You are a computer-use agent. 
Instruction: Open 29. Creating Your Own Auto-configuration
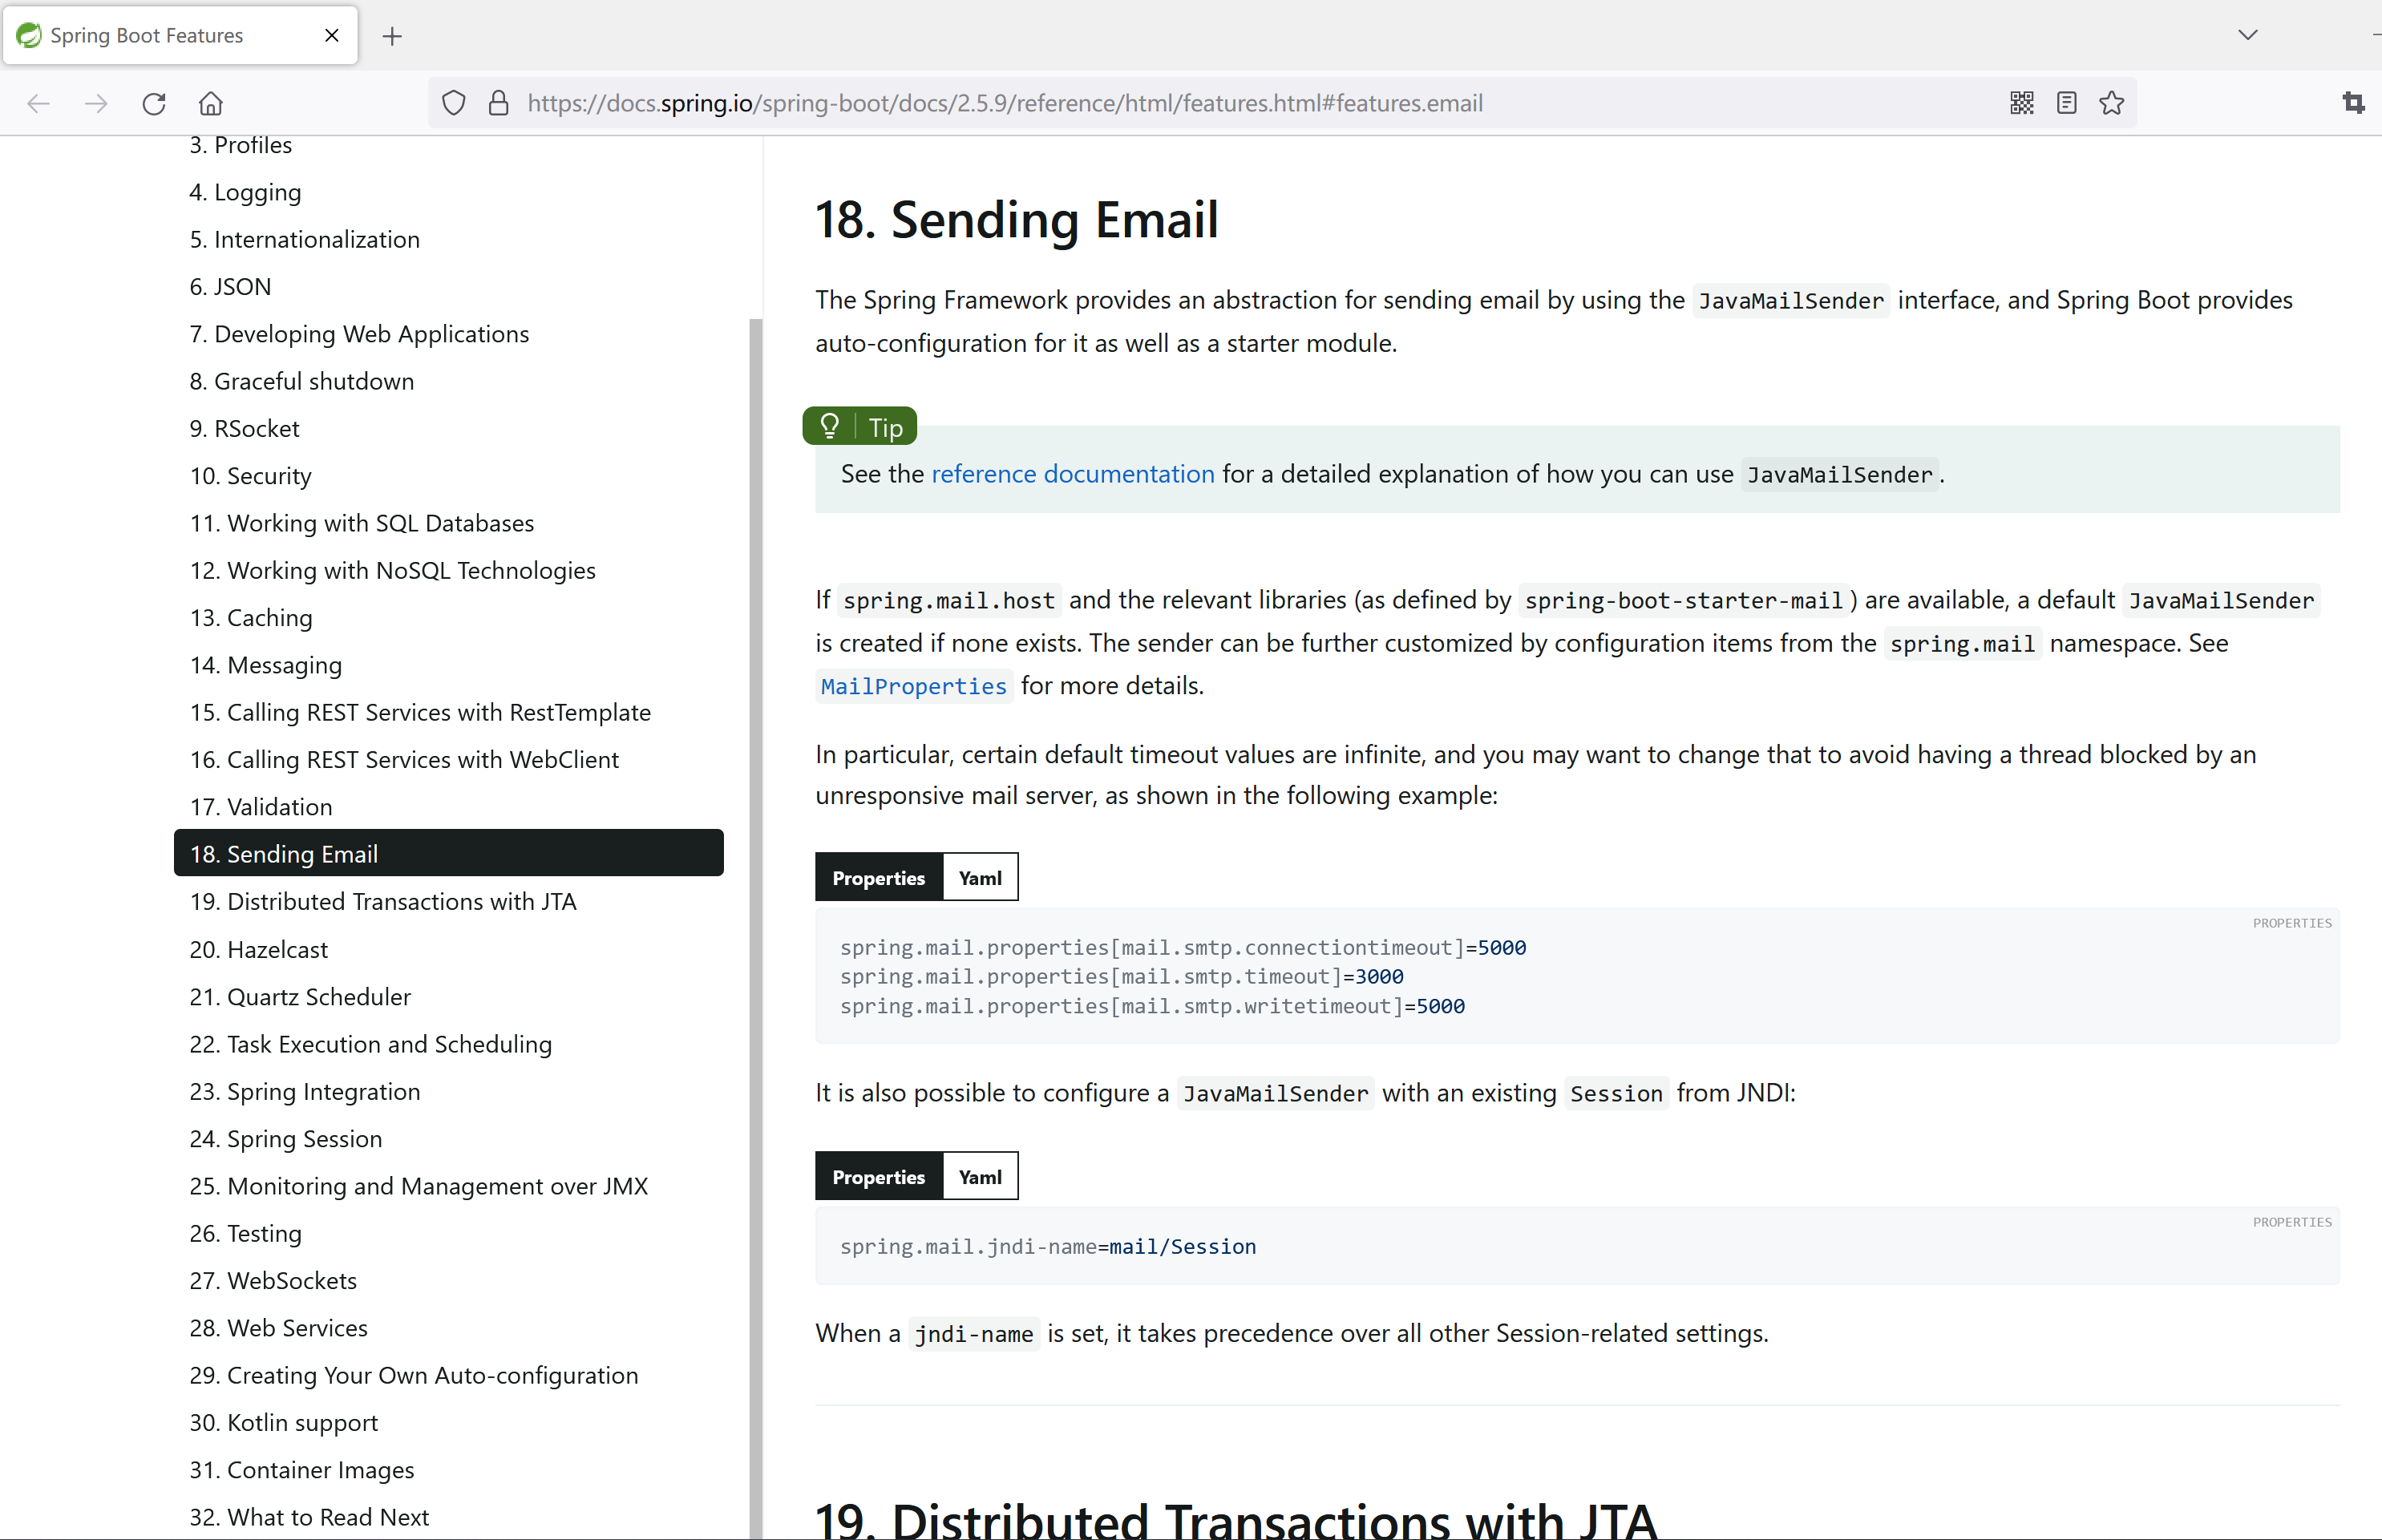413,1376
